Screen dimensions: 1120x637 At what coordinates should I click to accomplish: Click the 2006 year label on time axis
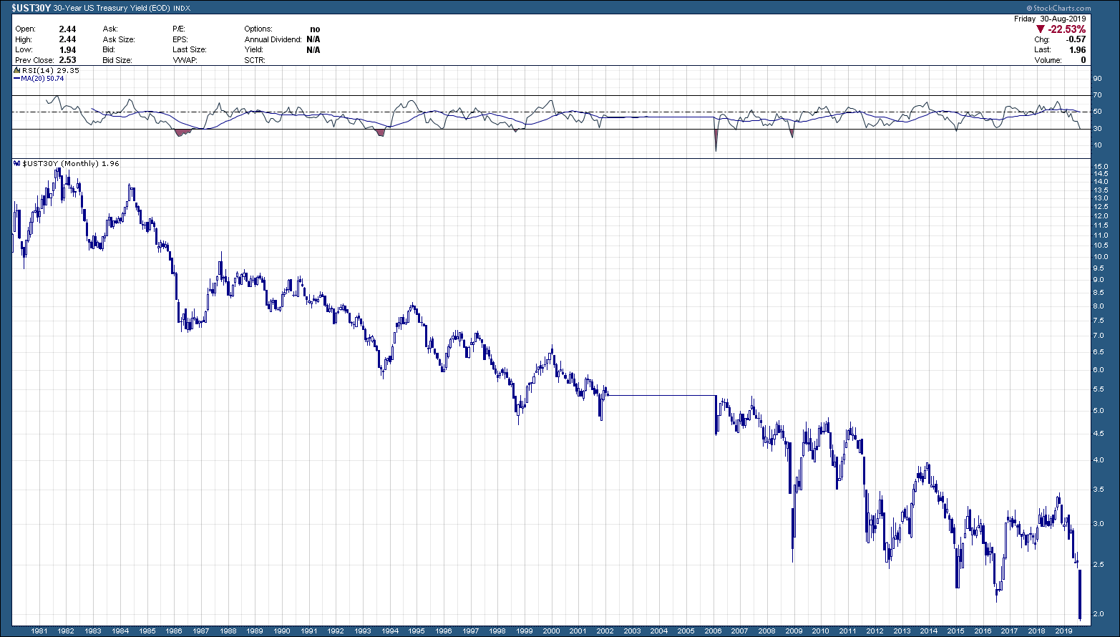(713, 631)
